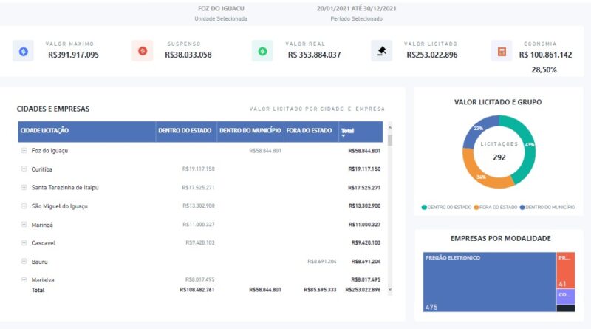The width and height of the screenshot is (591, 329).
Task: Expand the Curitiba row
Action: [24, 169]
